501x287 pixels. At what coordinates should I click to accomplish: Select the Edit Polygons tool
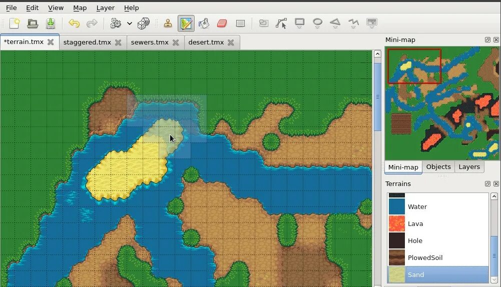(x=281, y=23)
